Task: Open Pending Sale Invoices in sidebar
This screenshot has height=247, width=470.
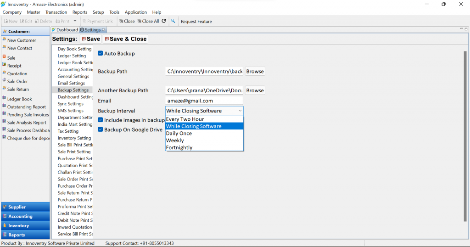Action: coord(28,114)
